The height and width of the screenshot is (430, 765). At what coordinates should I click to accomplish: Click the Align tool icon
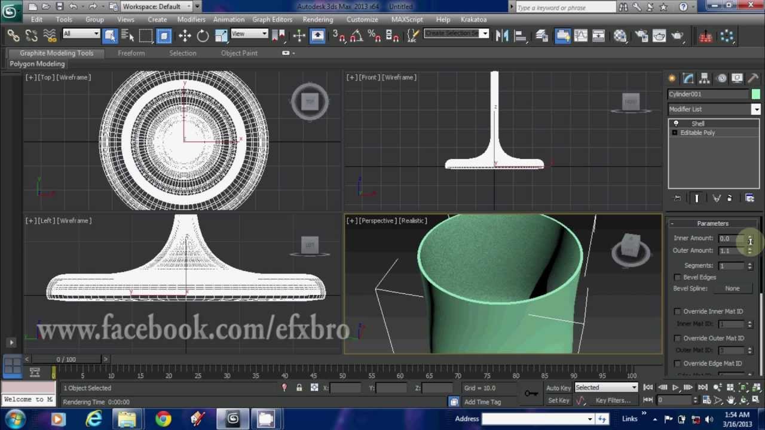[519, 36]
